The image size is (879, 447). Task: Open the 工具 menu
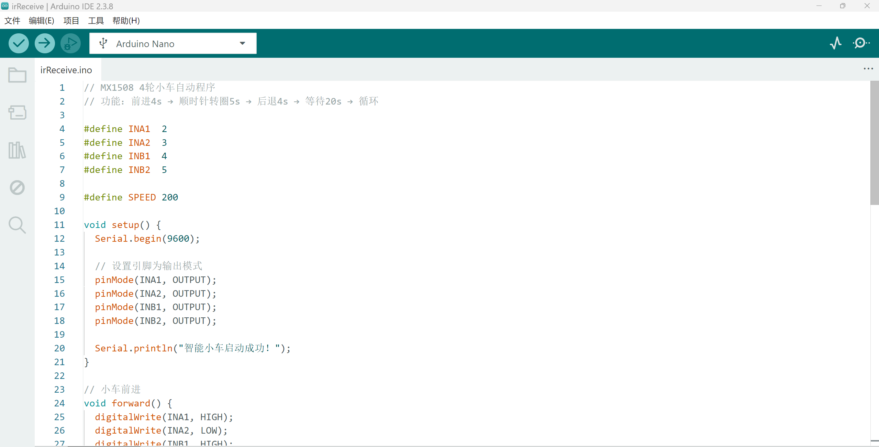click(x=96, y=21)
